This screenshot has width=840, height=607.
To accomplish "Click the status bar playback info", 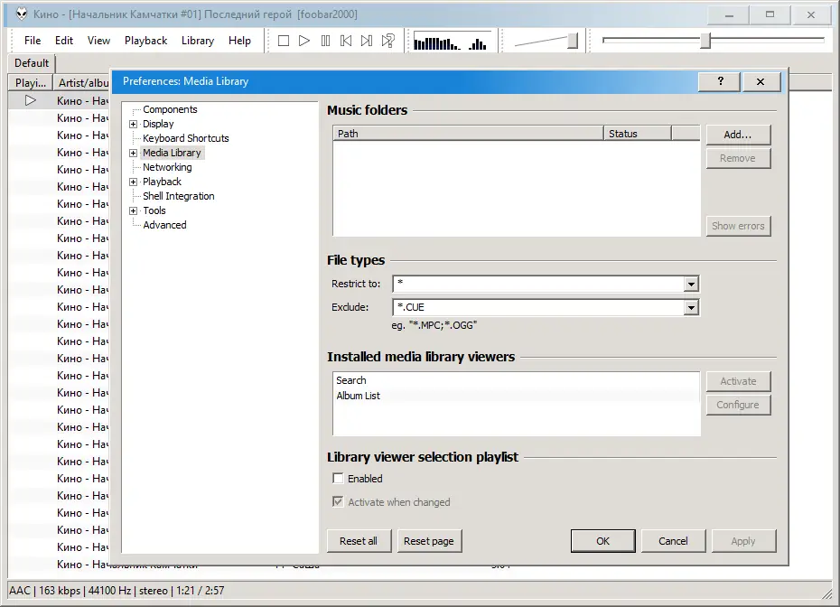I will click(117, 591).
